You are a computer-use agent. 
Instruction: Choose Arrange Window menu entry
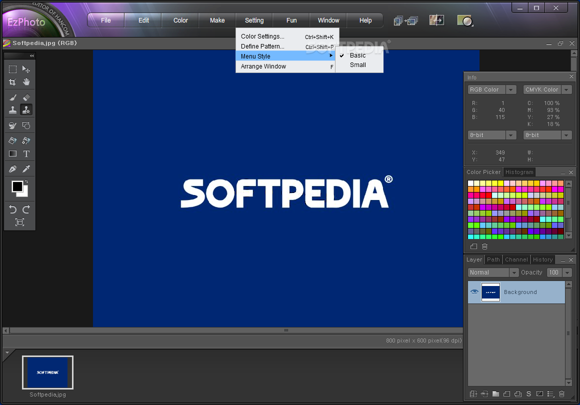[x=285, y=66]
